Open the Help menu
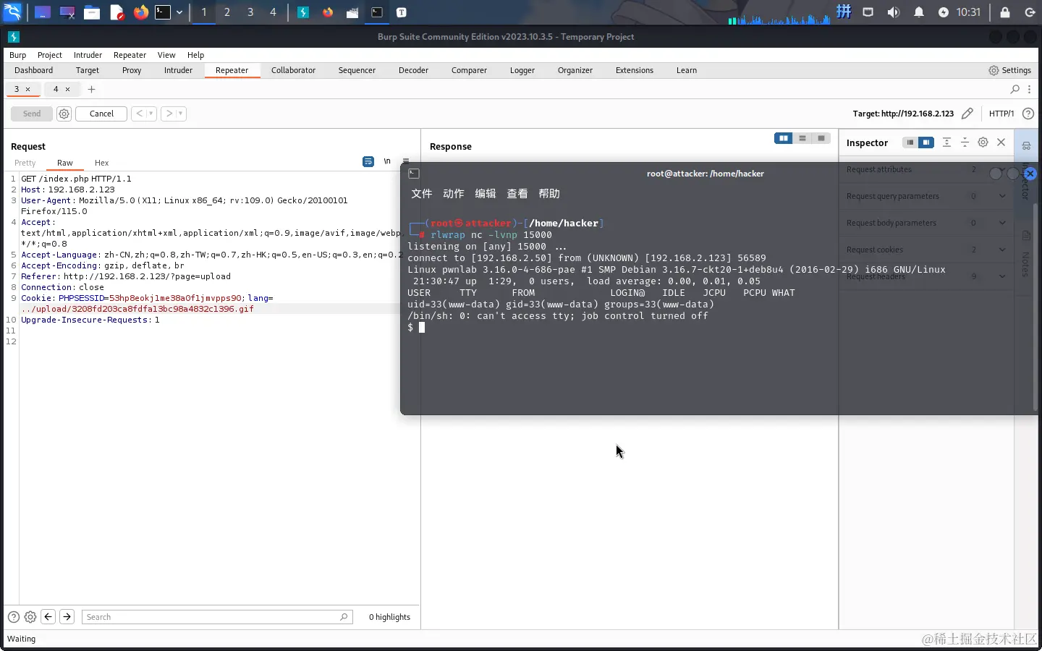Screen dimensions: 1042x651 click(195, 55)
